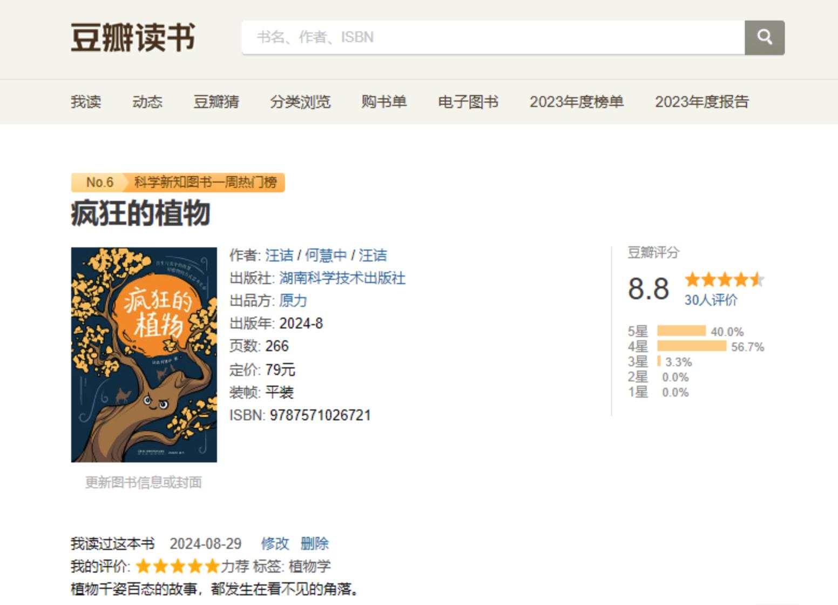Open 豆瓣猜 recommendations page
This screenshot has width=838, height=605.
pyautogui.click(x=216, y=102)
